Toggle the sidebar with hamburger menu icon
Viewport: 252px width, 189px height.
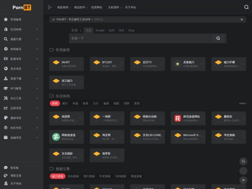[x=50, y=7]
